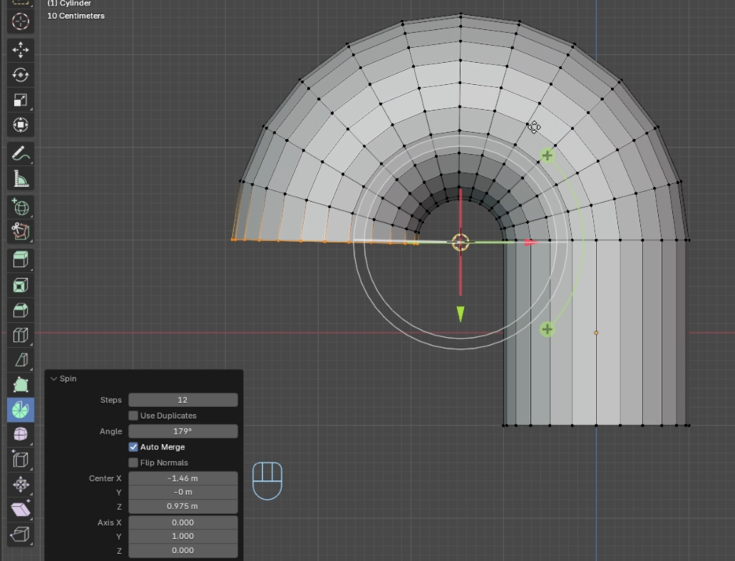Select the Extrude Region tool

20,259
